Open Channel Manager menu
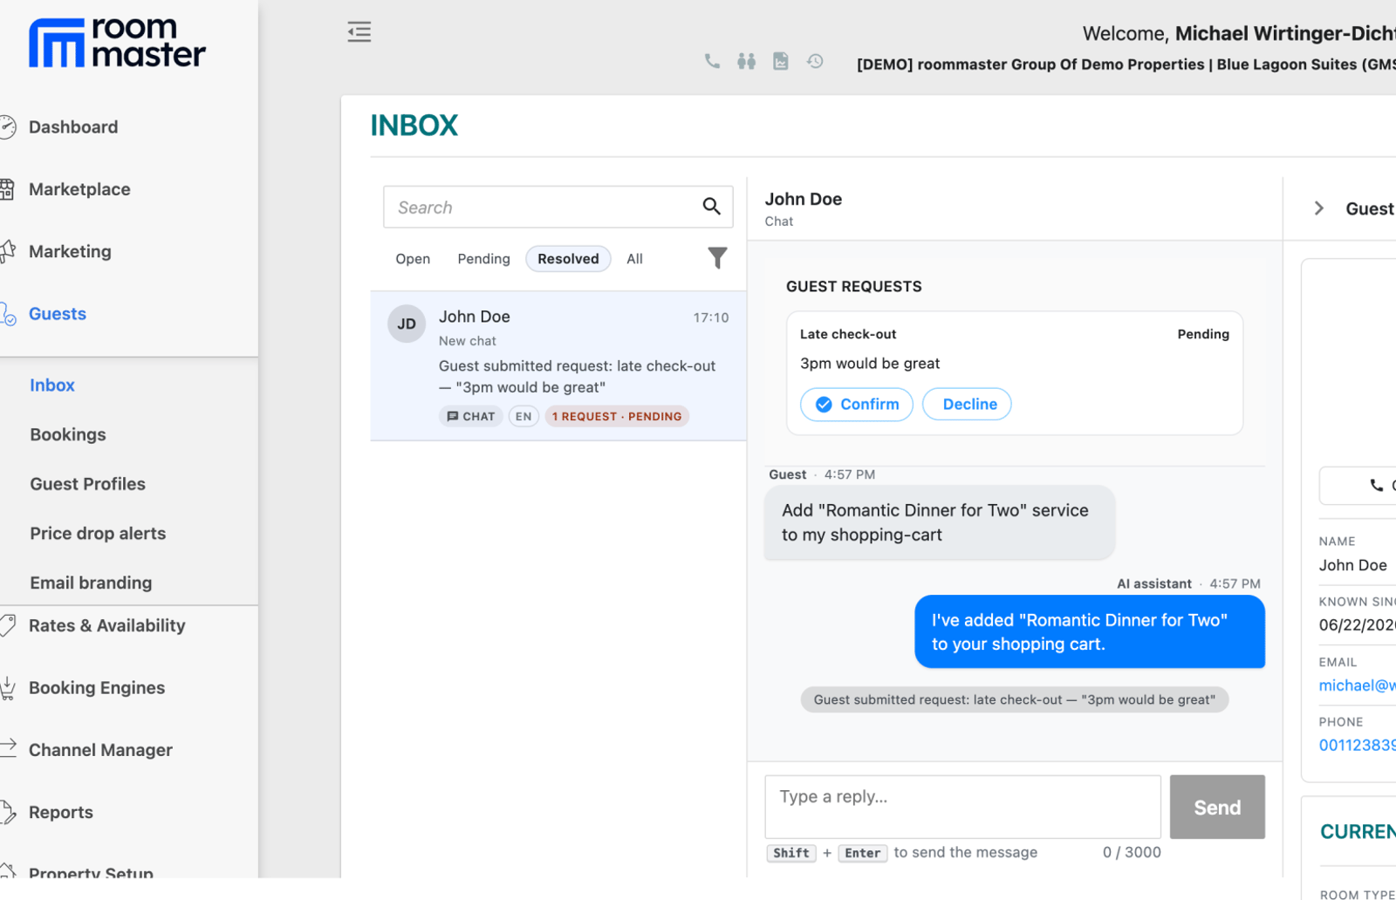 100,750
